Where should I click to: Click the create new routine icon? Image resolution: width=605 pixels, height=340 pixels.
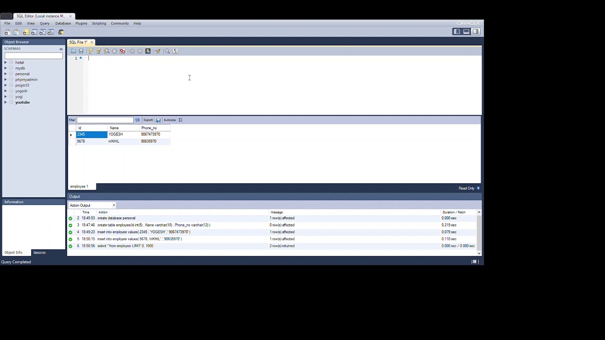51,32
